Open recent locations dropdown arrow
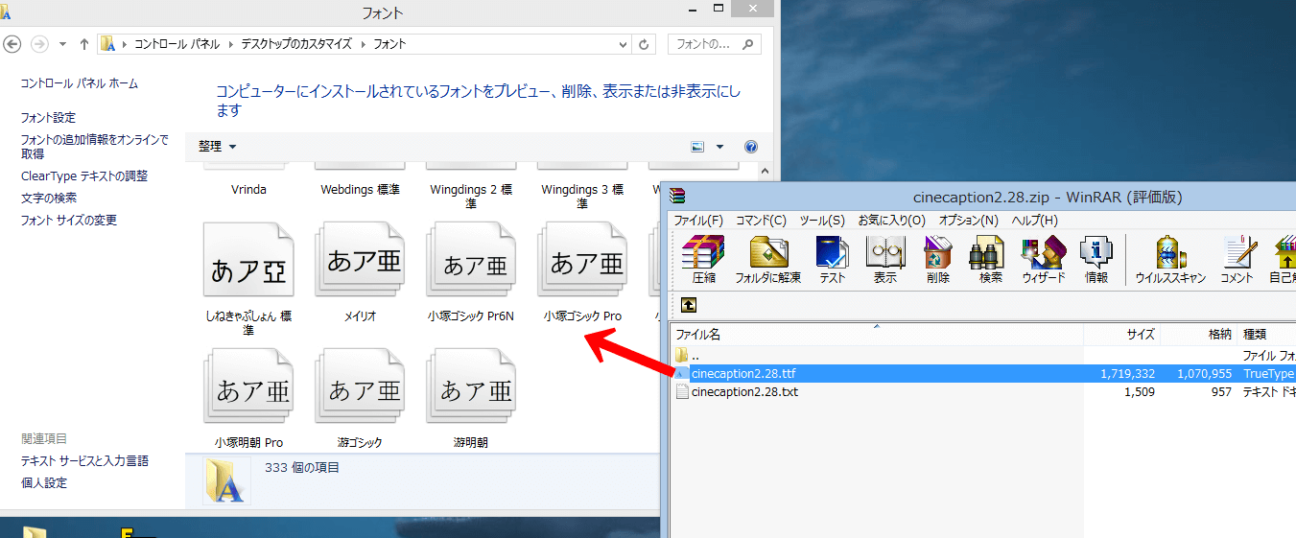1296x538 pixels. point(63,44)
